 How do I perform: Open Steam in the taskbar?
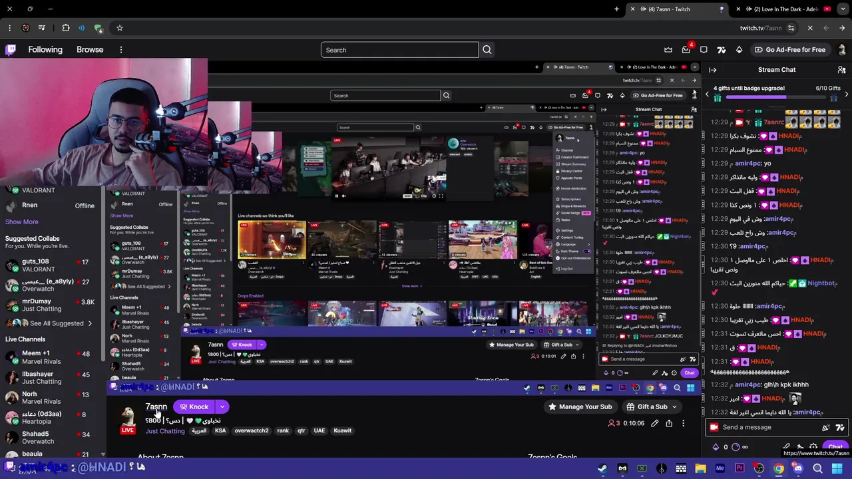click(602, 469)
